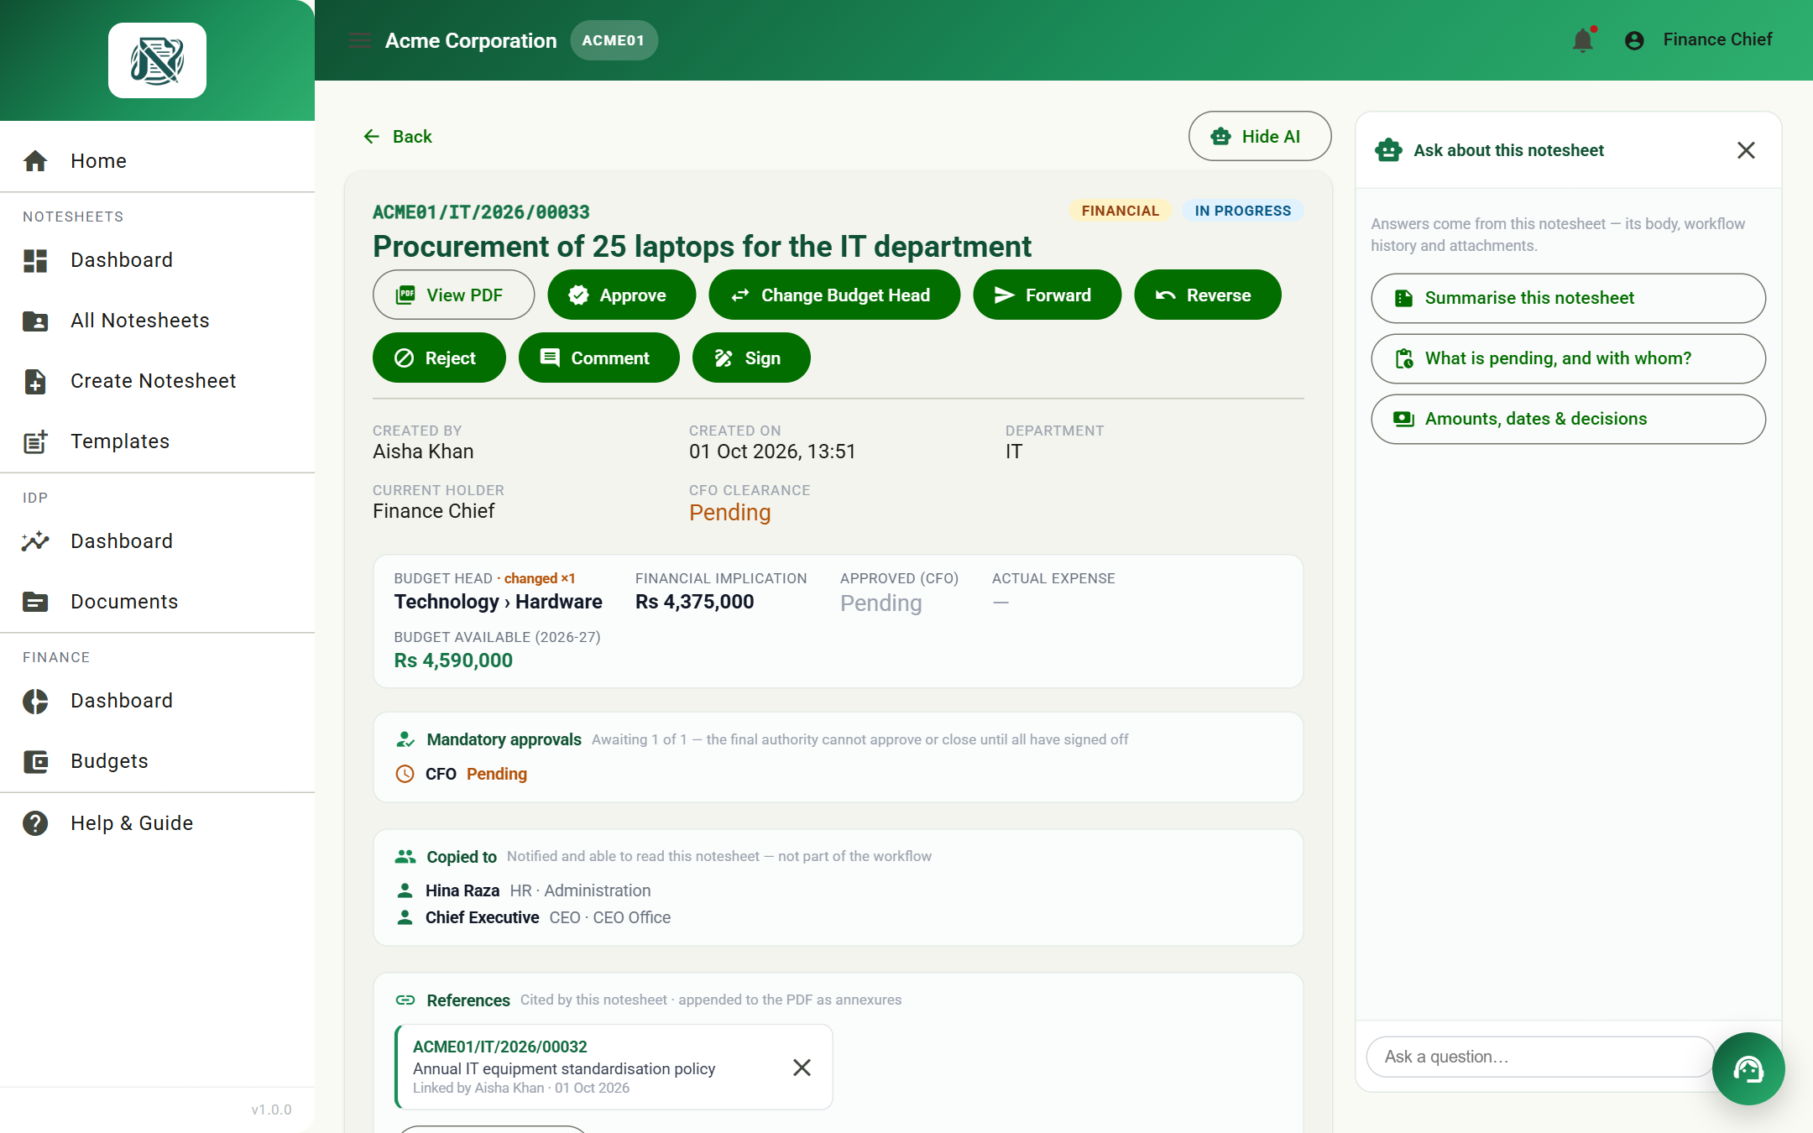Open the floating support chat icon
This screenshot has width=1813, height=1133.
coord(1748,1068)
